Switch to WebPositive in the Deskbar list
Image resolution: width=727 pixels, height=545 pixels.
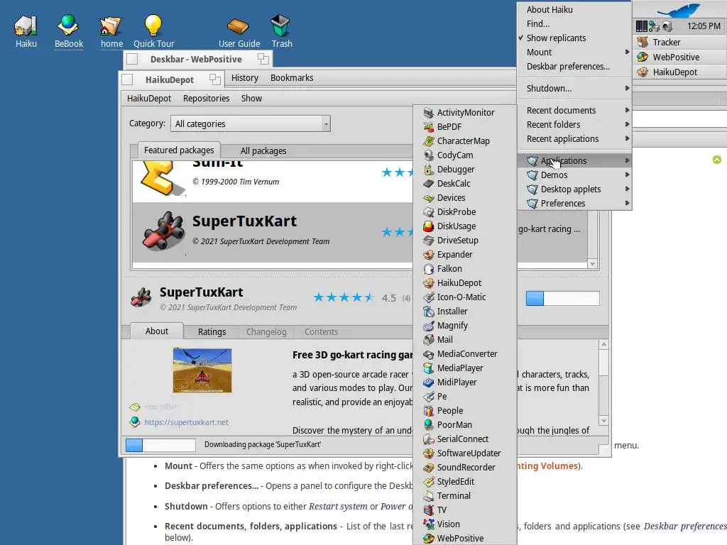click(x=679, y=57)
